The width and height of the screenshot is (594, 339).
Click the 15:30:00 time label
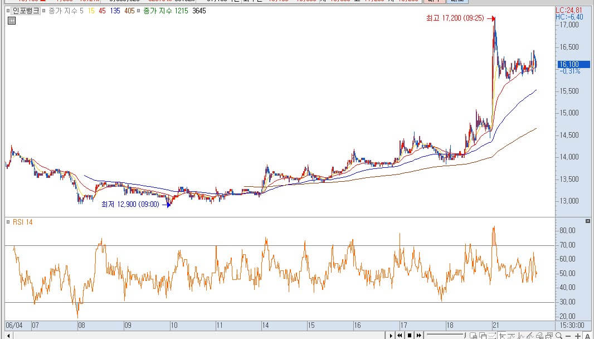click(x=571, y=326)
